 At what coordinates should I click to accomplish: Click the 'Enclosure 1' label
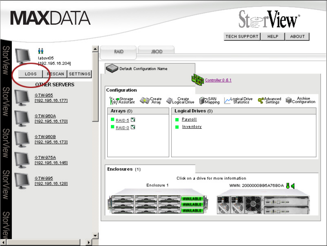point(157,185)
